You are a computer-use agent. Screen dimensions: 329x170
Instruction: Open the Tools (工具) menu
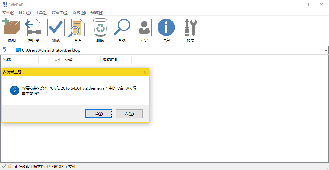41,13
